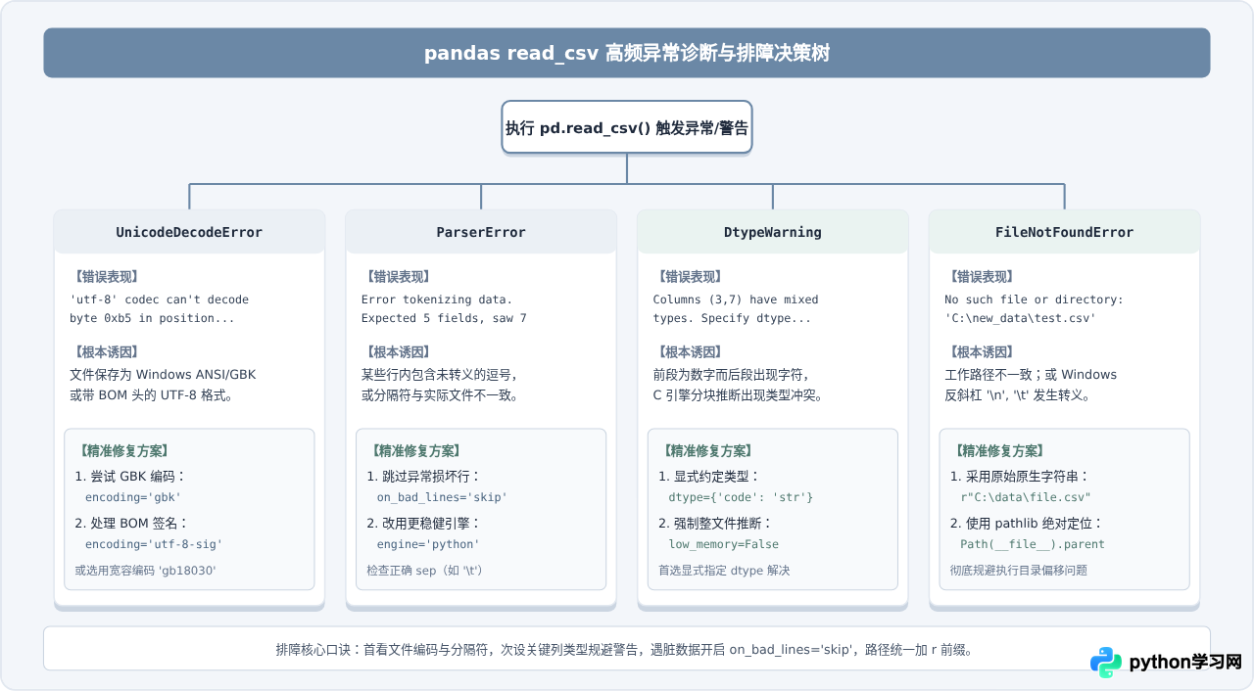Click '1. 采用原始原生字符串：' step
Screen dimensions: 1254x691
click(1020, 476)
